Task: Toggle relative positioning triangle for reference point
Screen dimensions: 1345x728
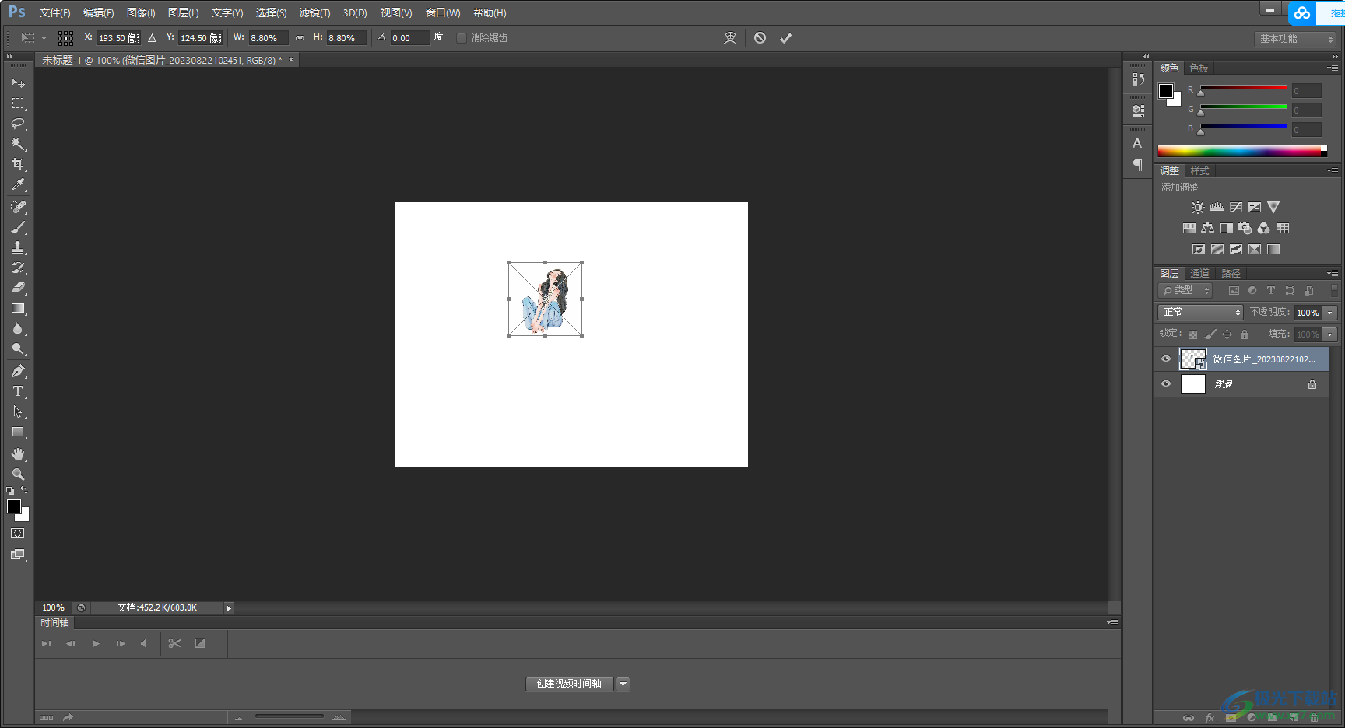Action: pyautogui.click(x=152, y=38)
